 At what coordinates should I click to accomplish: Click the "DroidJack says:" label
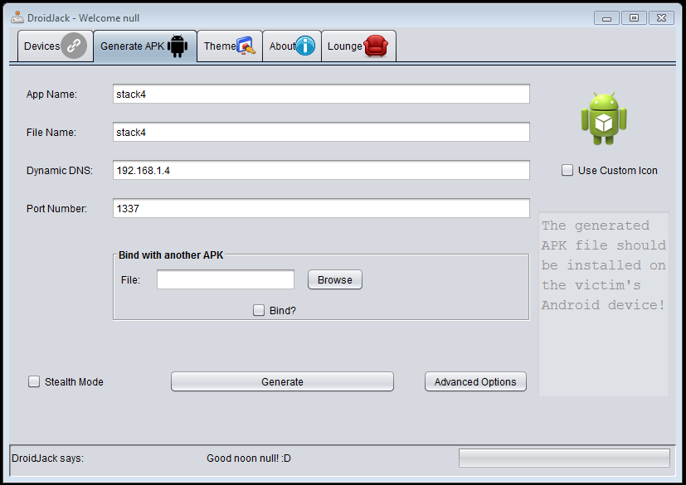click(x=47, y=458)
